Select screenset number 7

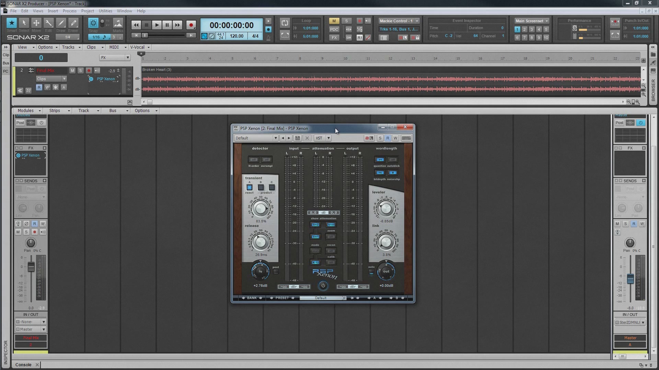[x=524, y=38]
